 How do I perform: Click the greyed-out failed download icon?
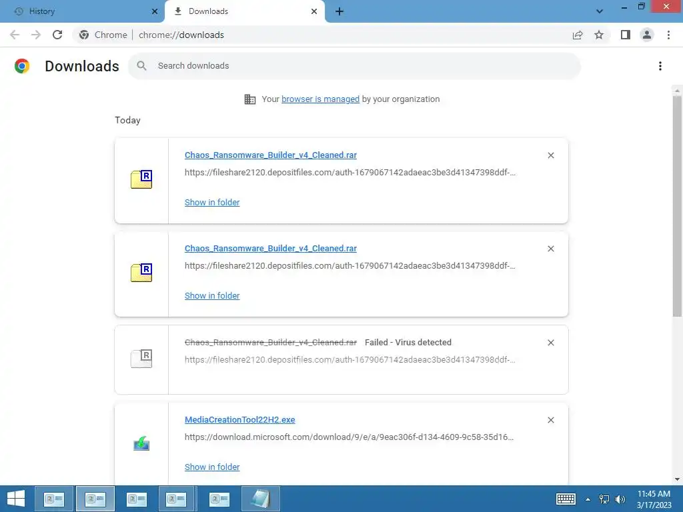point(141,359)
